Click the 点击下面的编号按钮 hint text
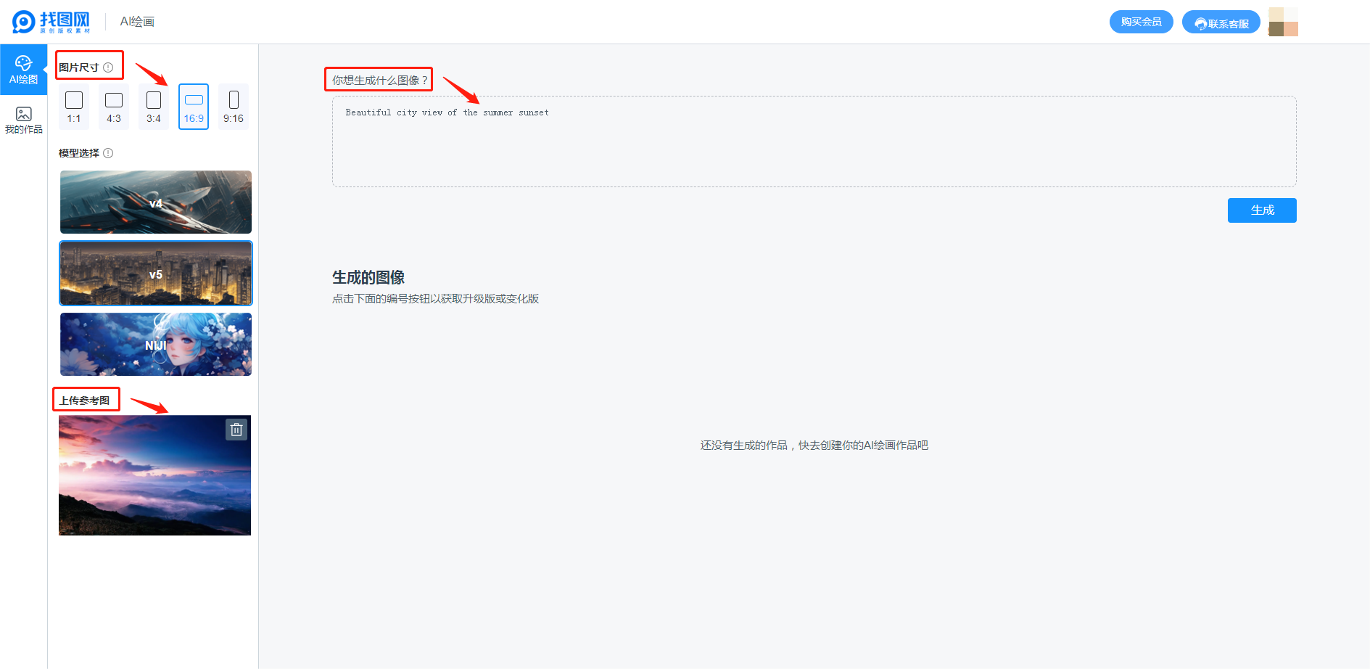 pos(435,299)
